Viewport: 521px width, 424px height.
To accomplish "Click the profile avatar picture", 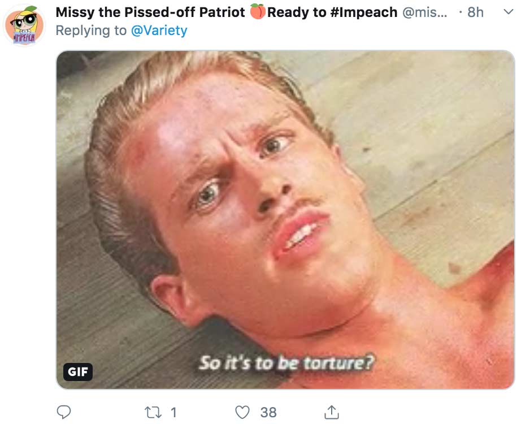I will pyautogui.click(x=23, y=23).
